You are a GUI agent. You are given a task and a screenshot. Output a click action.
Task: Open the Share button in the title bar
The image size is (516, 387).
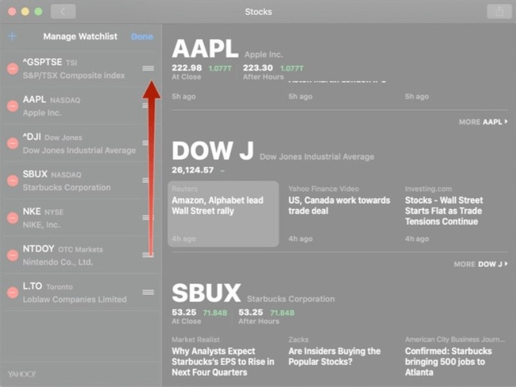pos(499,12)
